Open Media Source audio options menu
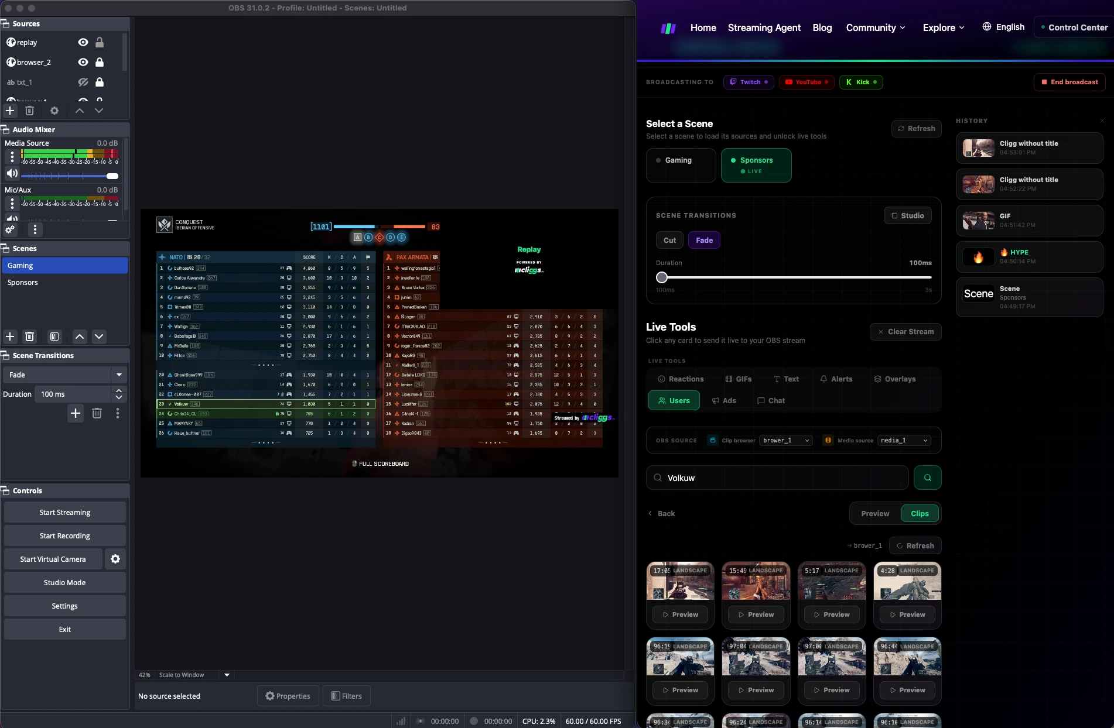Image resolution: width=1114 pixels, height=728 pixels. click(x=12, y=157)
